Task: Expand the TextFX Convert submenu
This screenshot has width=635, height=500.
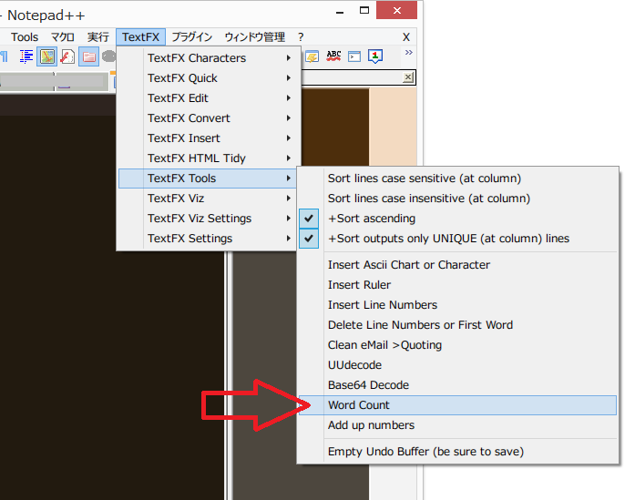Action: (x=208, y=117)
